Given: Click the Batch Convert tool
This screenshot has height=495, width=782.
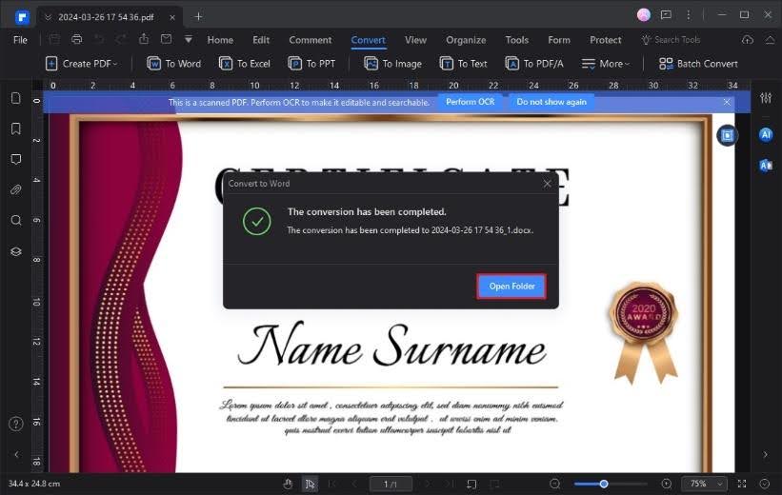Looking at the screenshot, I should coord(698,64).
